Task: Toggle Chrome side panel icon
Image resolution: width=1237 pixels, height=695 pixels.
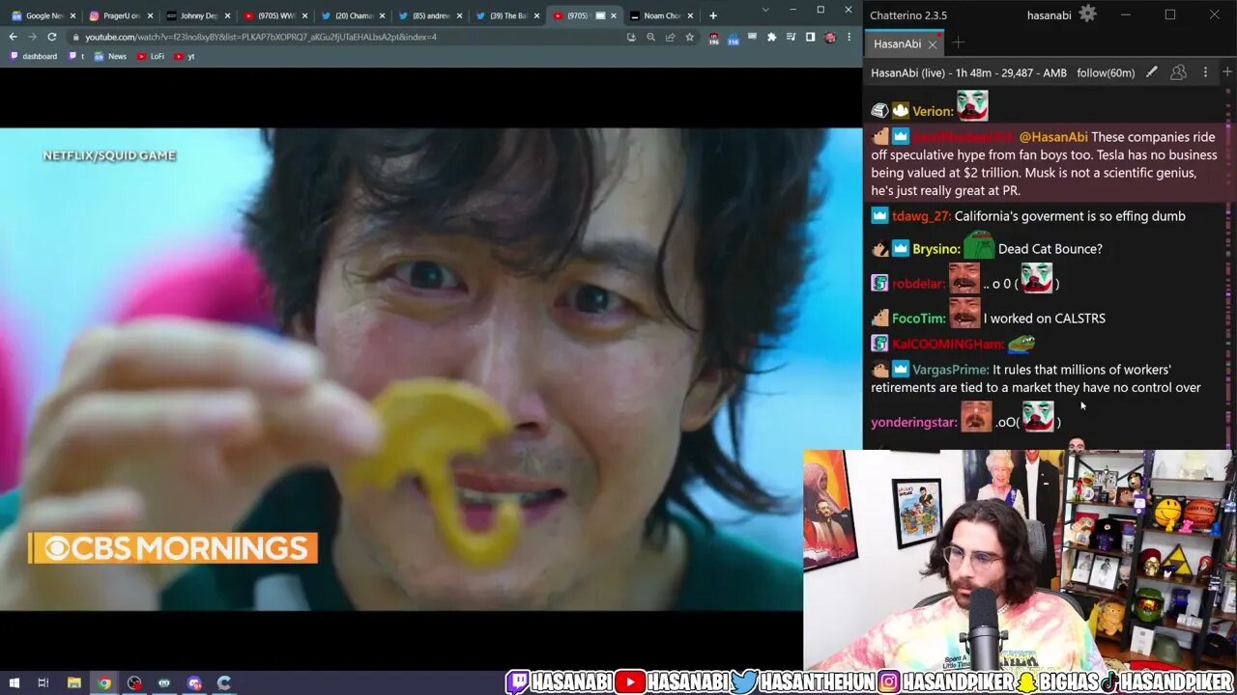Action: (810, 37)
